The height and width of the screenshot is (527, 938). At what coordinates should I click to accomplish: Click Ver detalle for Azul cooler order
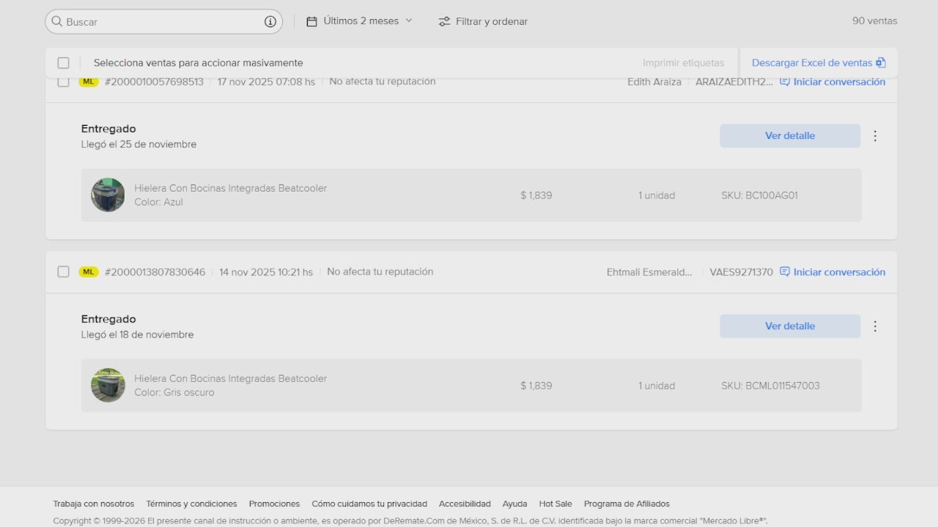789,136
